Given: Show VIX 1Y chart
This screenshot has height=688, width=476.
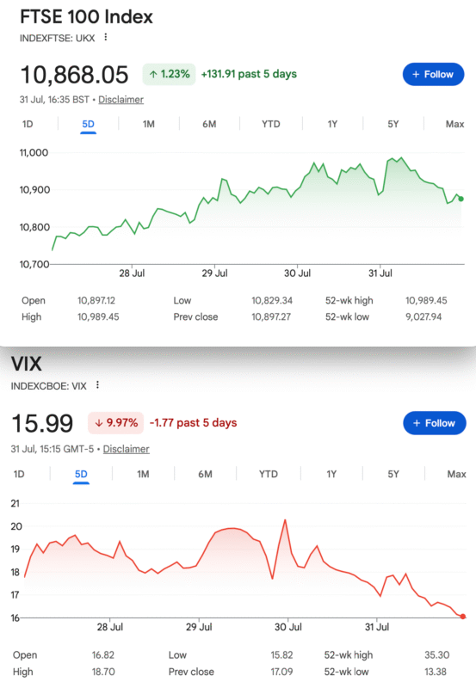Looking at the screenshot, I should (x=331, y=474).
